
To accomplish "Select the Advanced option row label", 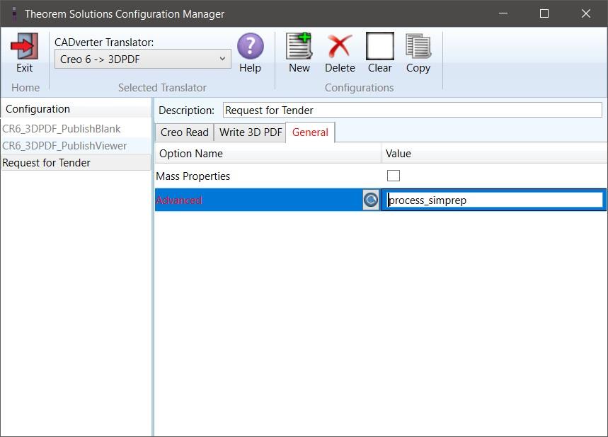I will [x=179, y=200].
